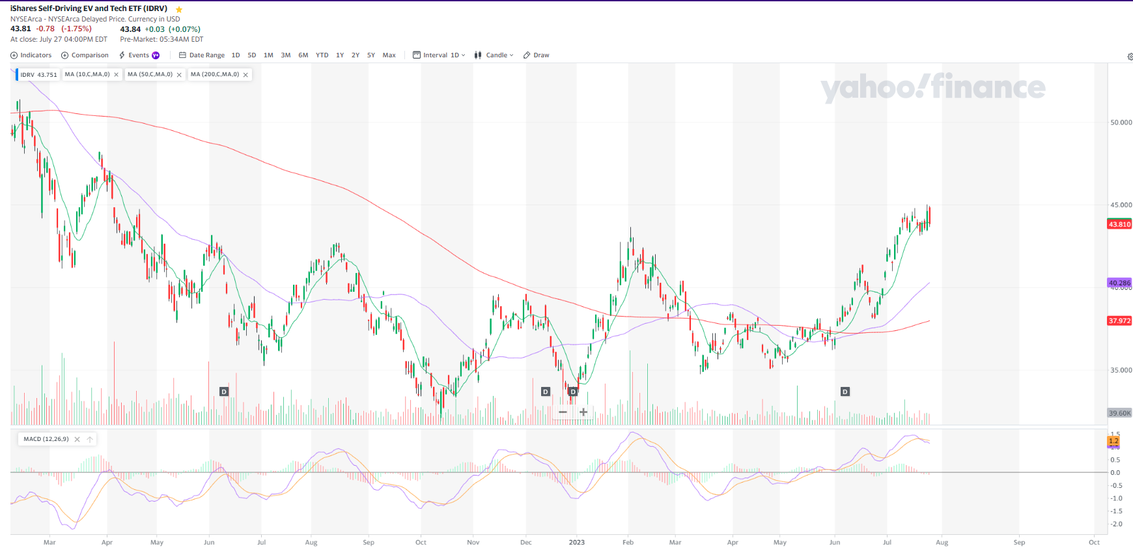Screen dimensions: 1133x555
Task: Remove the MA (200,C,MA,0) indicator
Action: click(245, 75)
